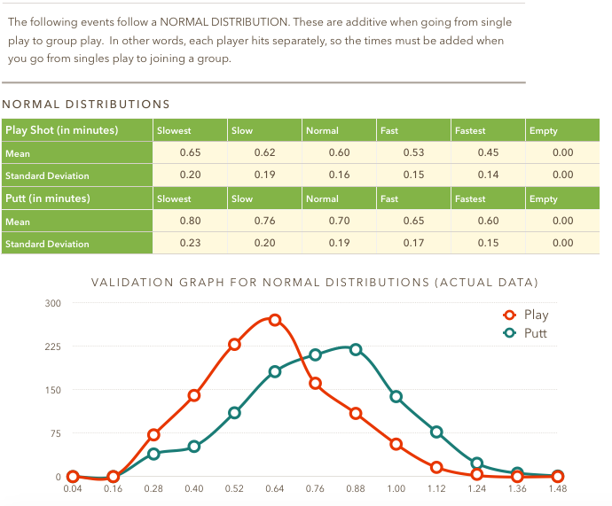Click the 300 y-axis label
Image resolution: width=612 pixels, height=506 pixels.
[x=52, y=303]
